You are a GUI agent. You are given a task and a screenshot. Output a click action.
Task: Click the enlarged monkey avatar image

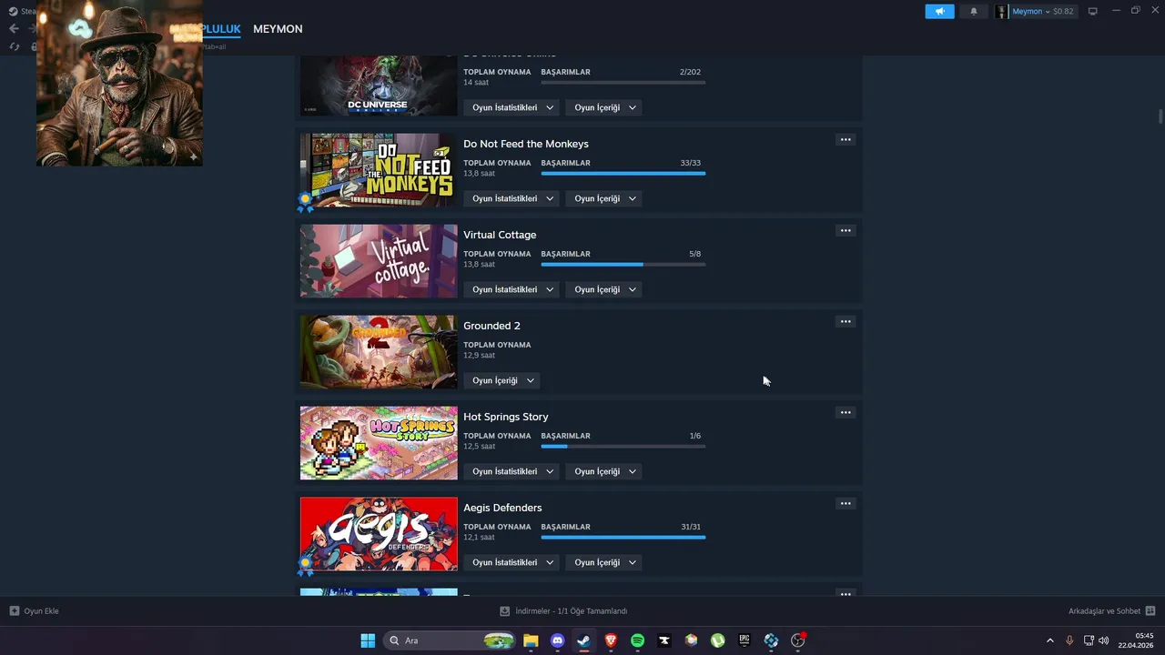pos(119,83)
